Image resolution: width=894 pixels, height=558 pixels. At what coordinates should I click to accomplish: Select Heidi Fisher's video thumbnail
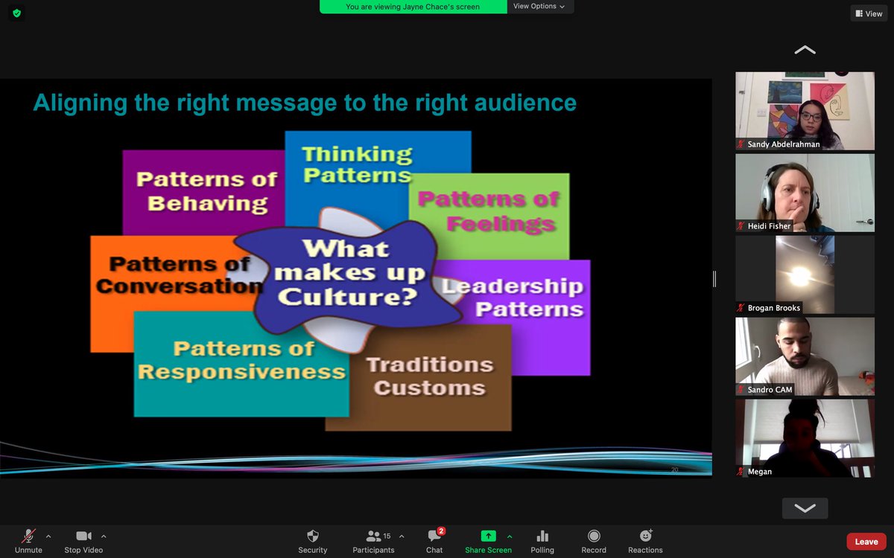tap(805, 193)
